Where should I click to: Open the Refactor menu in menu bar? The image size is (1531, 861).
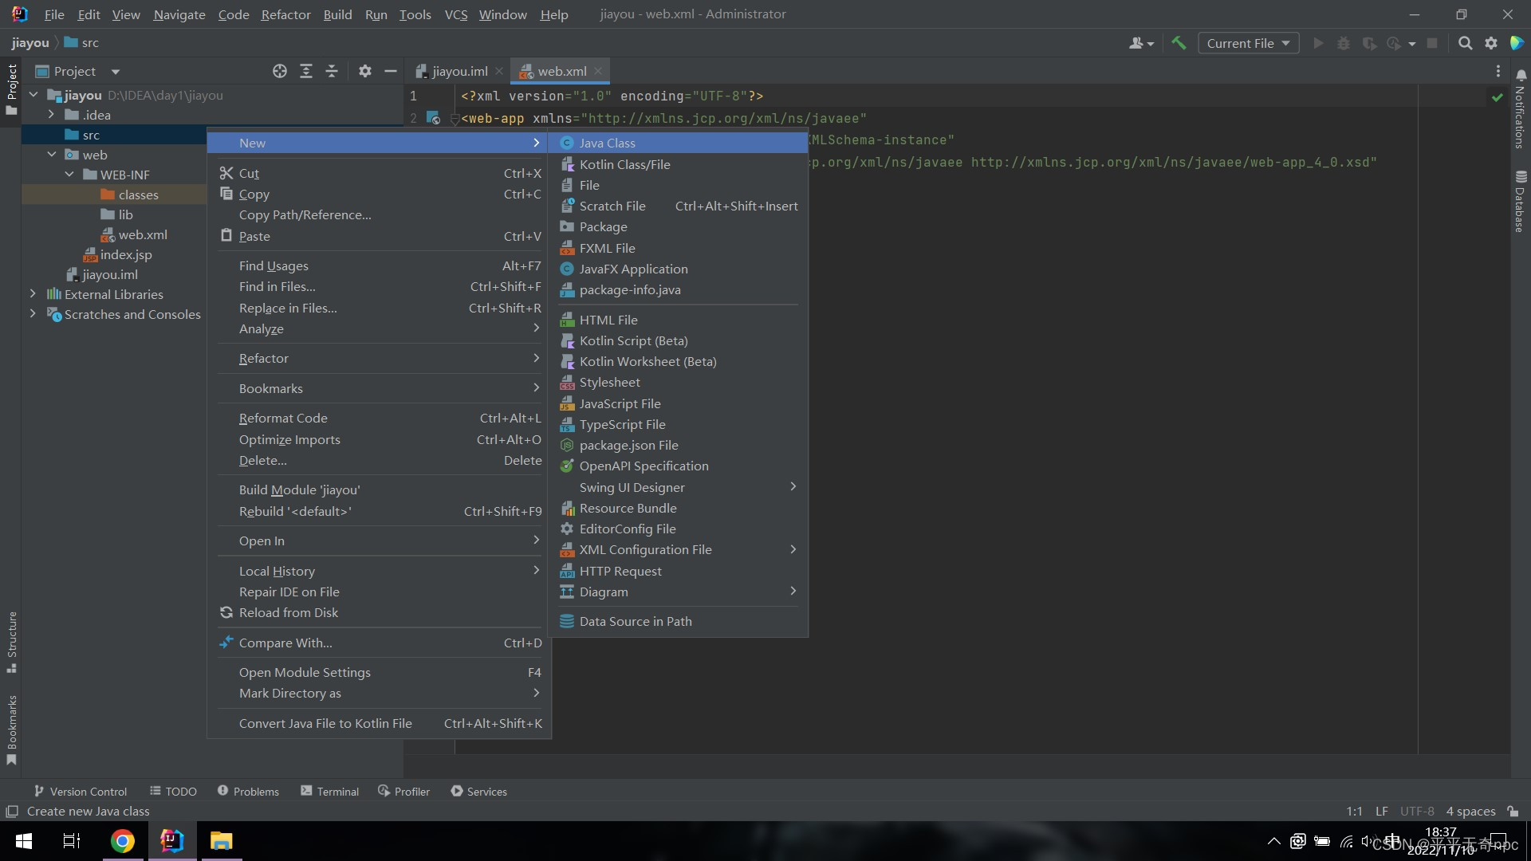coord(285,14)
